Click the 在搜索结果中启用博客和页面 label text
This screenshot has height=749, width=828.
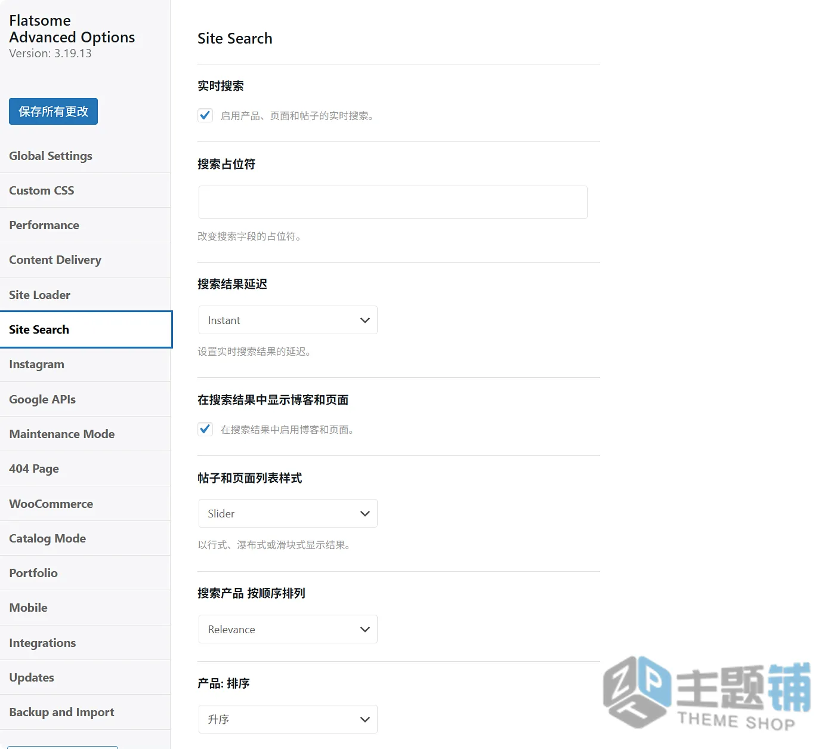coord(289,430)
